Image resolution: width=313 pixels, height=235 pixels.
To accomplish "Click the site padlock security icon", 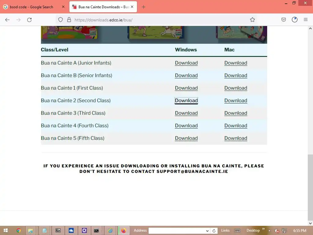I will tap(69, 20).
